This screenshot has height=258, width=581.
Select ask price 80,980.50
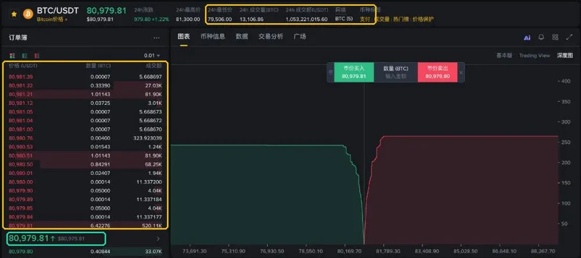coord(20,165)
